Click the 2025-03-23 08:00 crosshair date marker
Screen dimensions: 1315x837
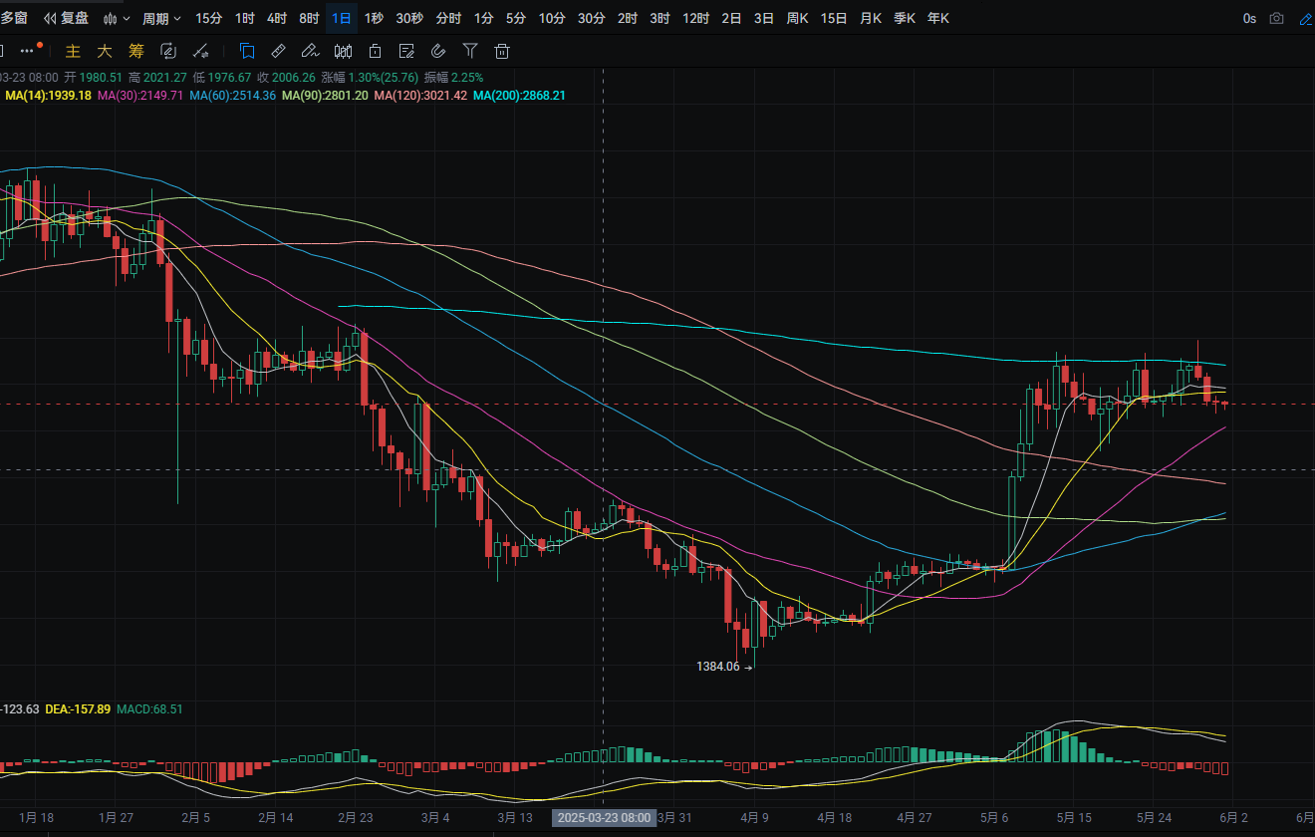point(604,818)
